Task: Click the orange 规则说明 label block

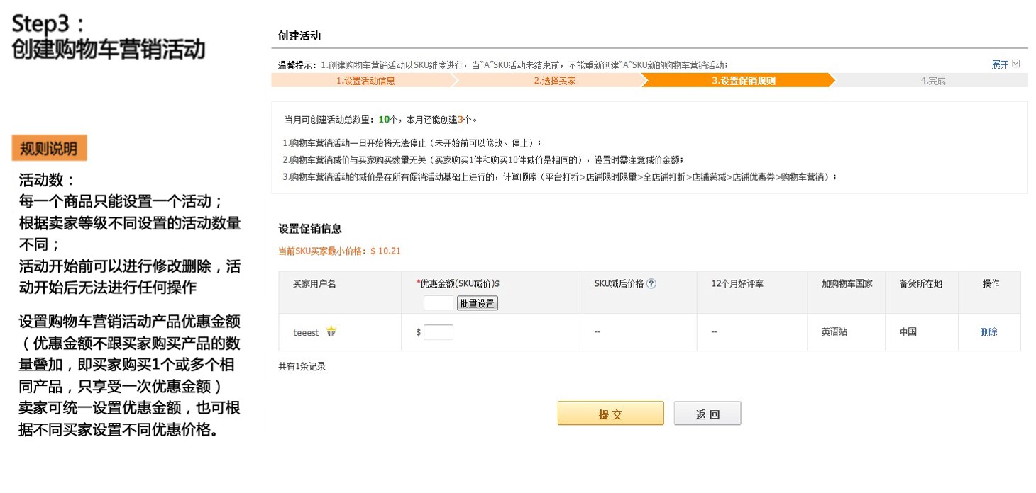Action: (48, 149)
